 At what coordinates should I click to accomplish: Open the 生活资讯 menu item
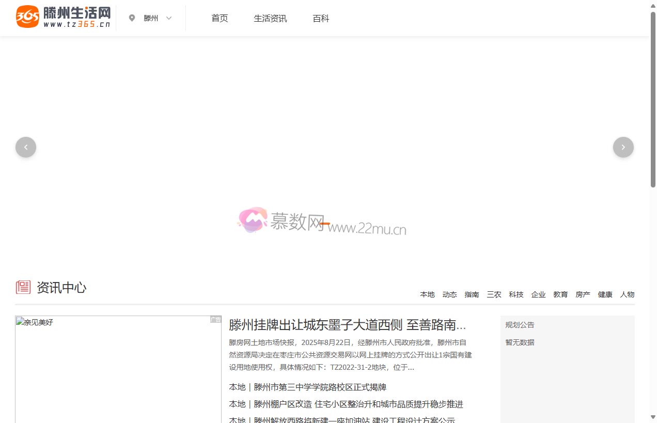(270, 18)
